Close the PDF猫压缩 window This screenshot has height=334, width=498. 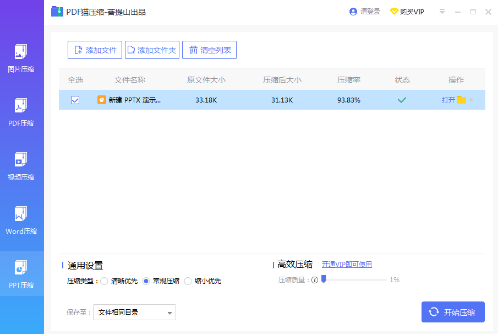click(x=489, y=12)
